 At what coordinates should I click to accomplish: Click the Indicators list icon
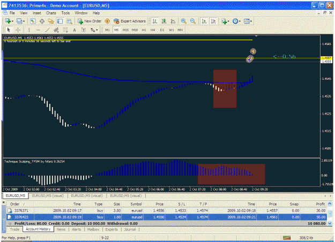coord(224,21)
